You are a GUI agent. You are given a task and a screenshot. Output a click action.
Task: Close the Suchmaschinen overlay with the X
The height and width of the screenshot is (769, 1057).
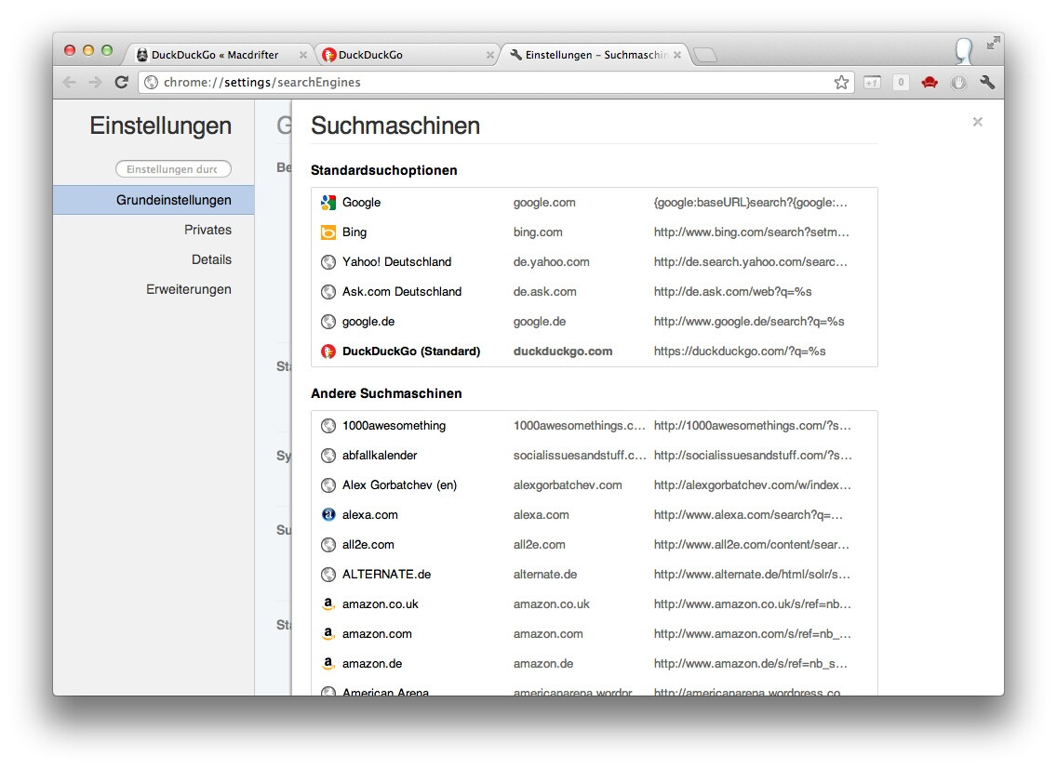[977, 122]
